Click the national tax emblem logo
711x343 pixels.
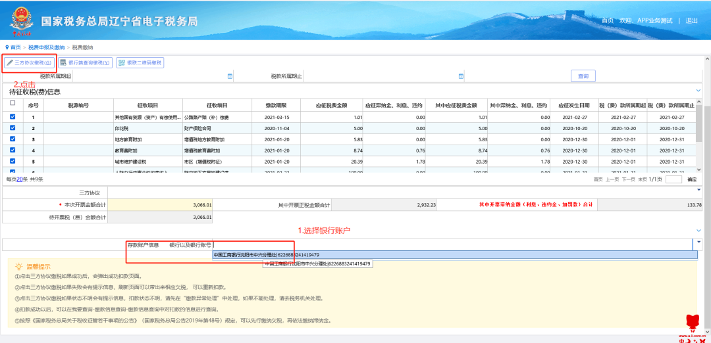pyautogui.click(x=20, y=20)
